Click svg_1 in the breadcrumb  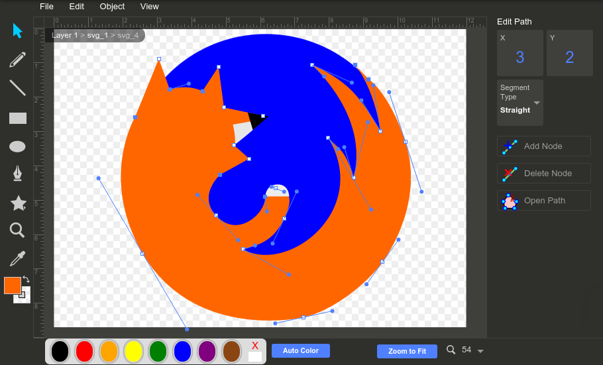point(97,35)
